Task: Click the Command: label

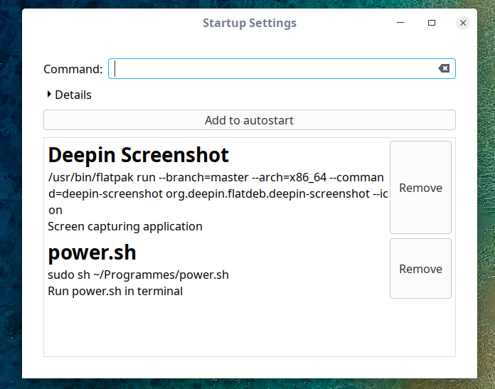Action: point(73,69)
